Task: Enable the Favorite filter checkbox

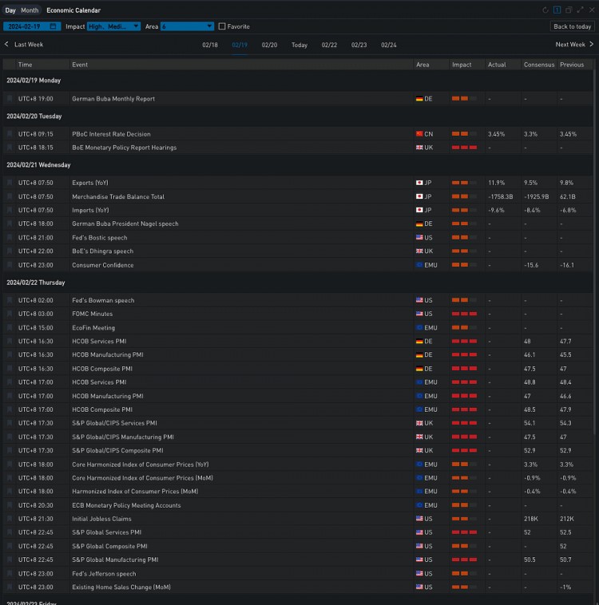Action: point(222,26)
